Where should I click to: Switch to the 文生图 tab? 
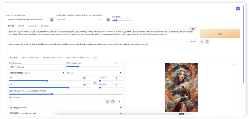(x=11, y=26)
